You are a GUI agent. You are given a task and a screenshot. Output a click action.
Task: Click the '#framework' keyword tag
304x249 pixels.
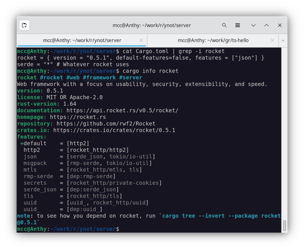point(99,78)
